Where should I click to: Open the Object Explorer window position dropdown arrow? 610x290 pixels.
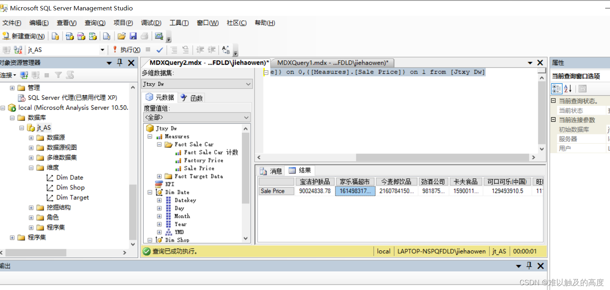109,63
